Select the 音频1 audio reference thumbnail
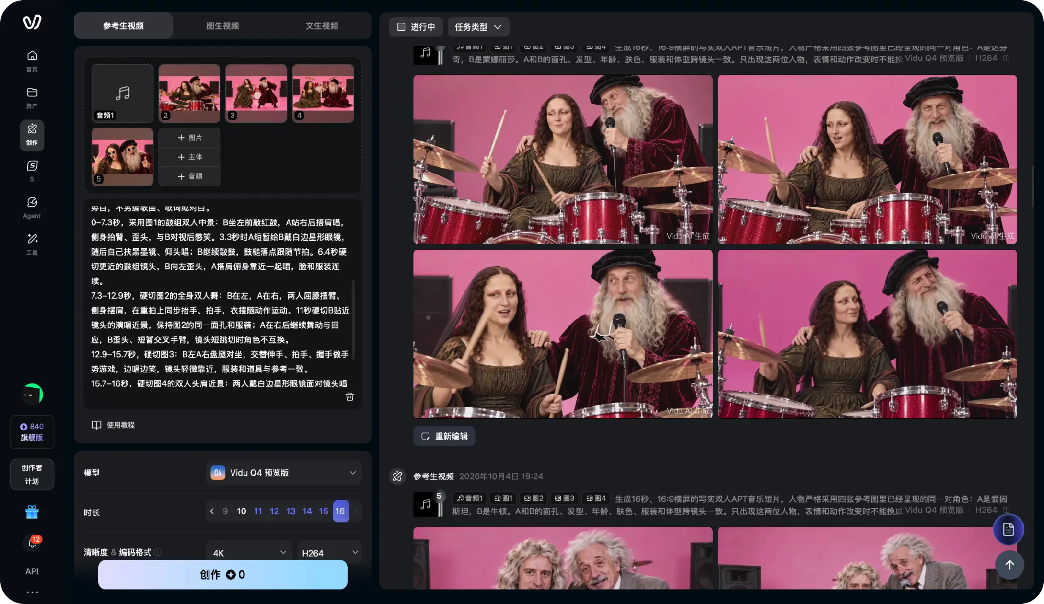The height and width of the screenshot is (604, 1044). (122, 93)
